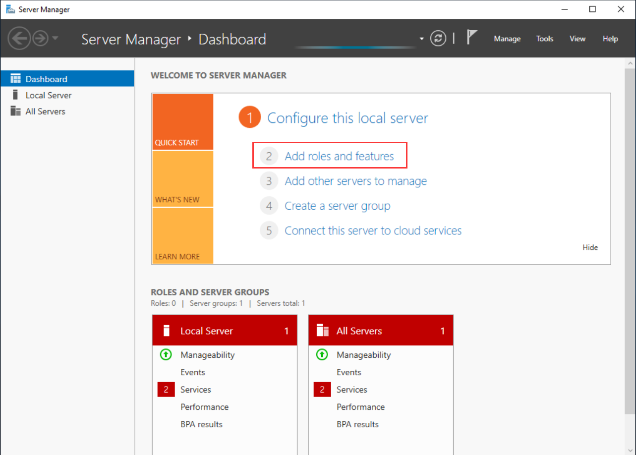The height and width of the screenshot is (455, 636).
Task: Click the forward navigation arrow icon
Action: 40,39
